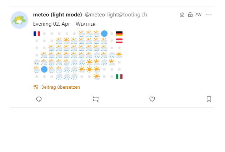
Task: Favorite the post with the heart icon
Action: coord(152,99)
